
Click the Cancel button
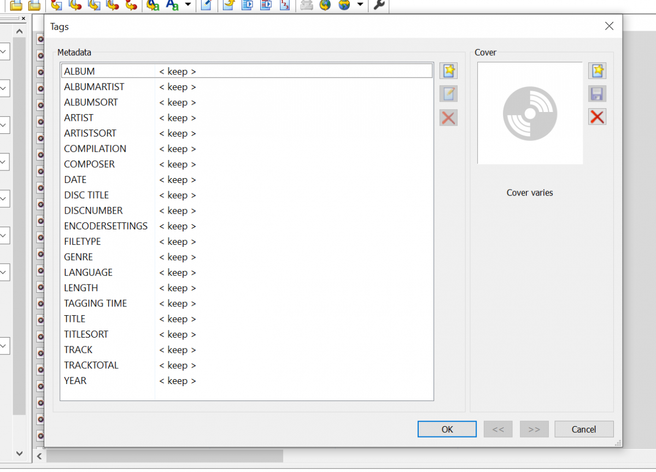(x=584, y=429)
